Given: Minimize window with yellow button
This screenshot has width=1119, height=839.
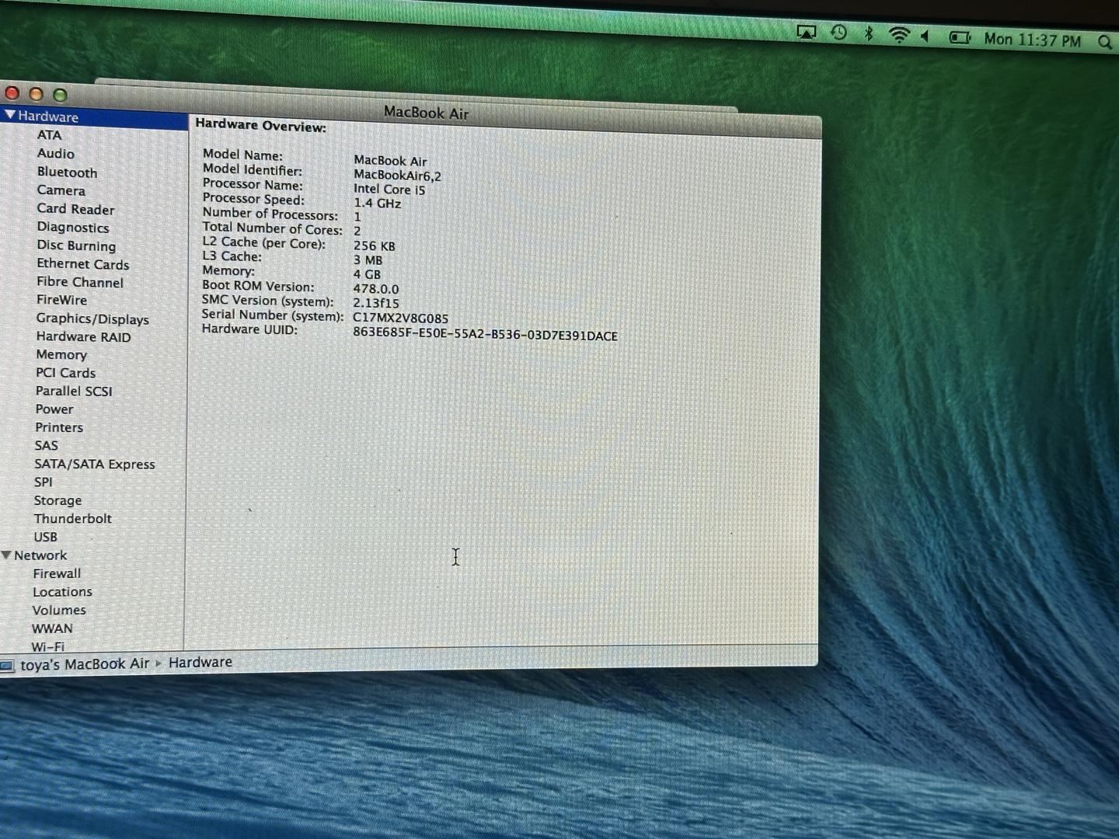Looking at the screenshot, I should point(36,94).
